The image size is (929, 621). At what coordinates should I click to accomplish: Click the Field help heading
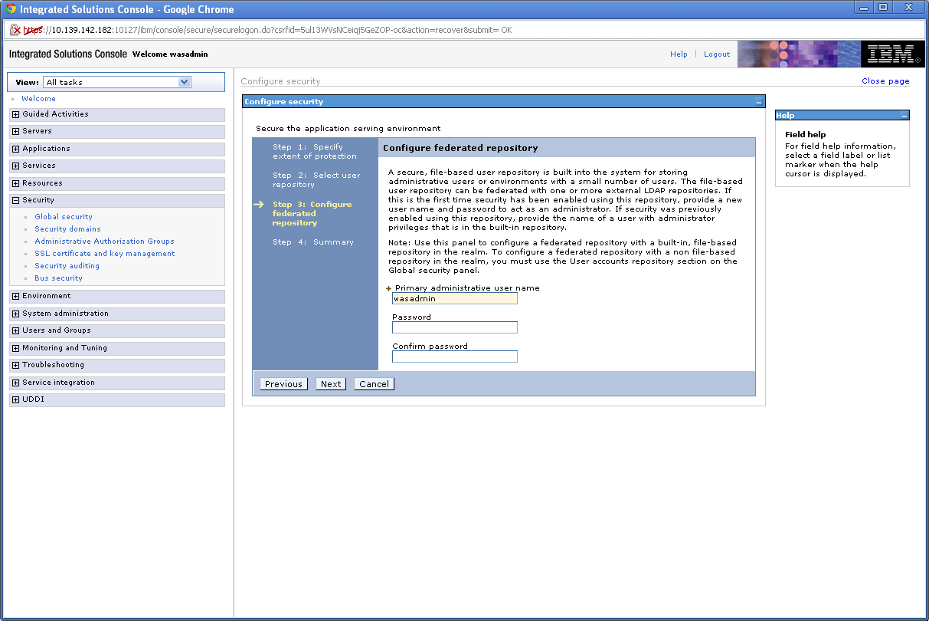(805, 135)
